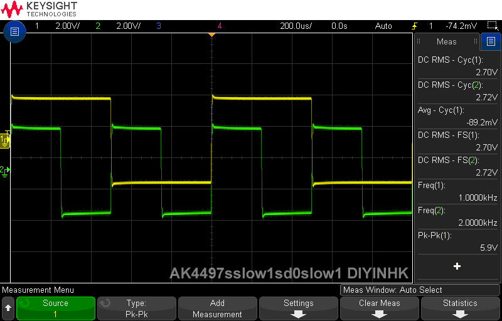
Task: Open the Auto trigger mode setting
Action: 383,26
